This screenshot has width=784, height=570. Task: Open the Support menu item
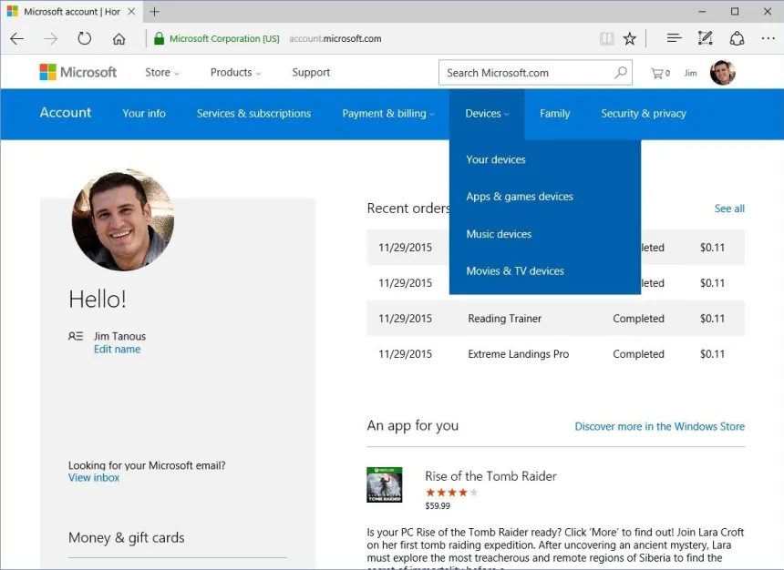click(311, 73)
